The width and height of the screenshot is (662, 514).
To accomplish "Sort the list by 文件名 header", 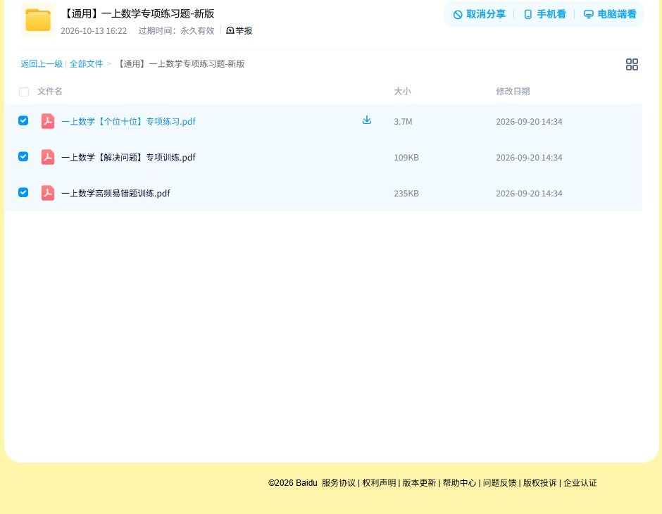I will [x=50, y=91].
